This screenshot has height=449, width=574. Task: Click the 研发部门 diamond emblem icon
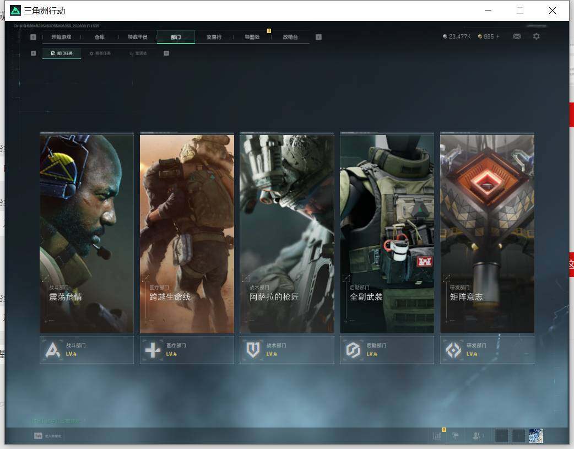(453, 350)
